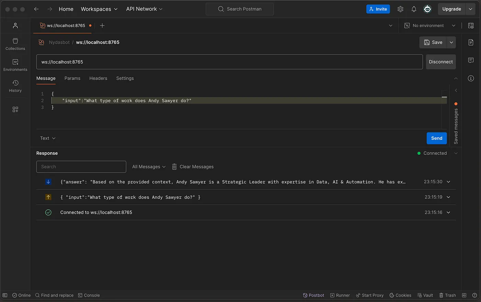Viewport: 481px width, 302px height.
Task: Open the documentation icon in right sidebar
Action: [x=471, y=42]
